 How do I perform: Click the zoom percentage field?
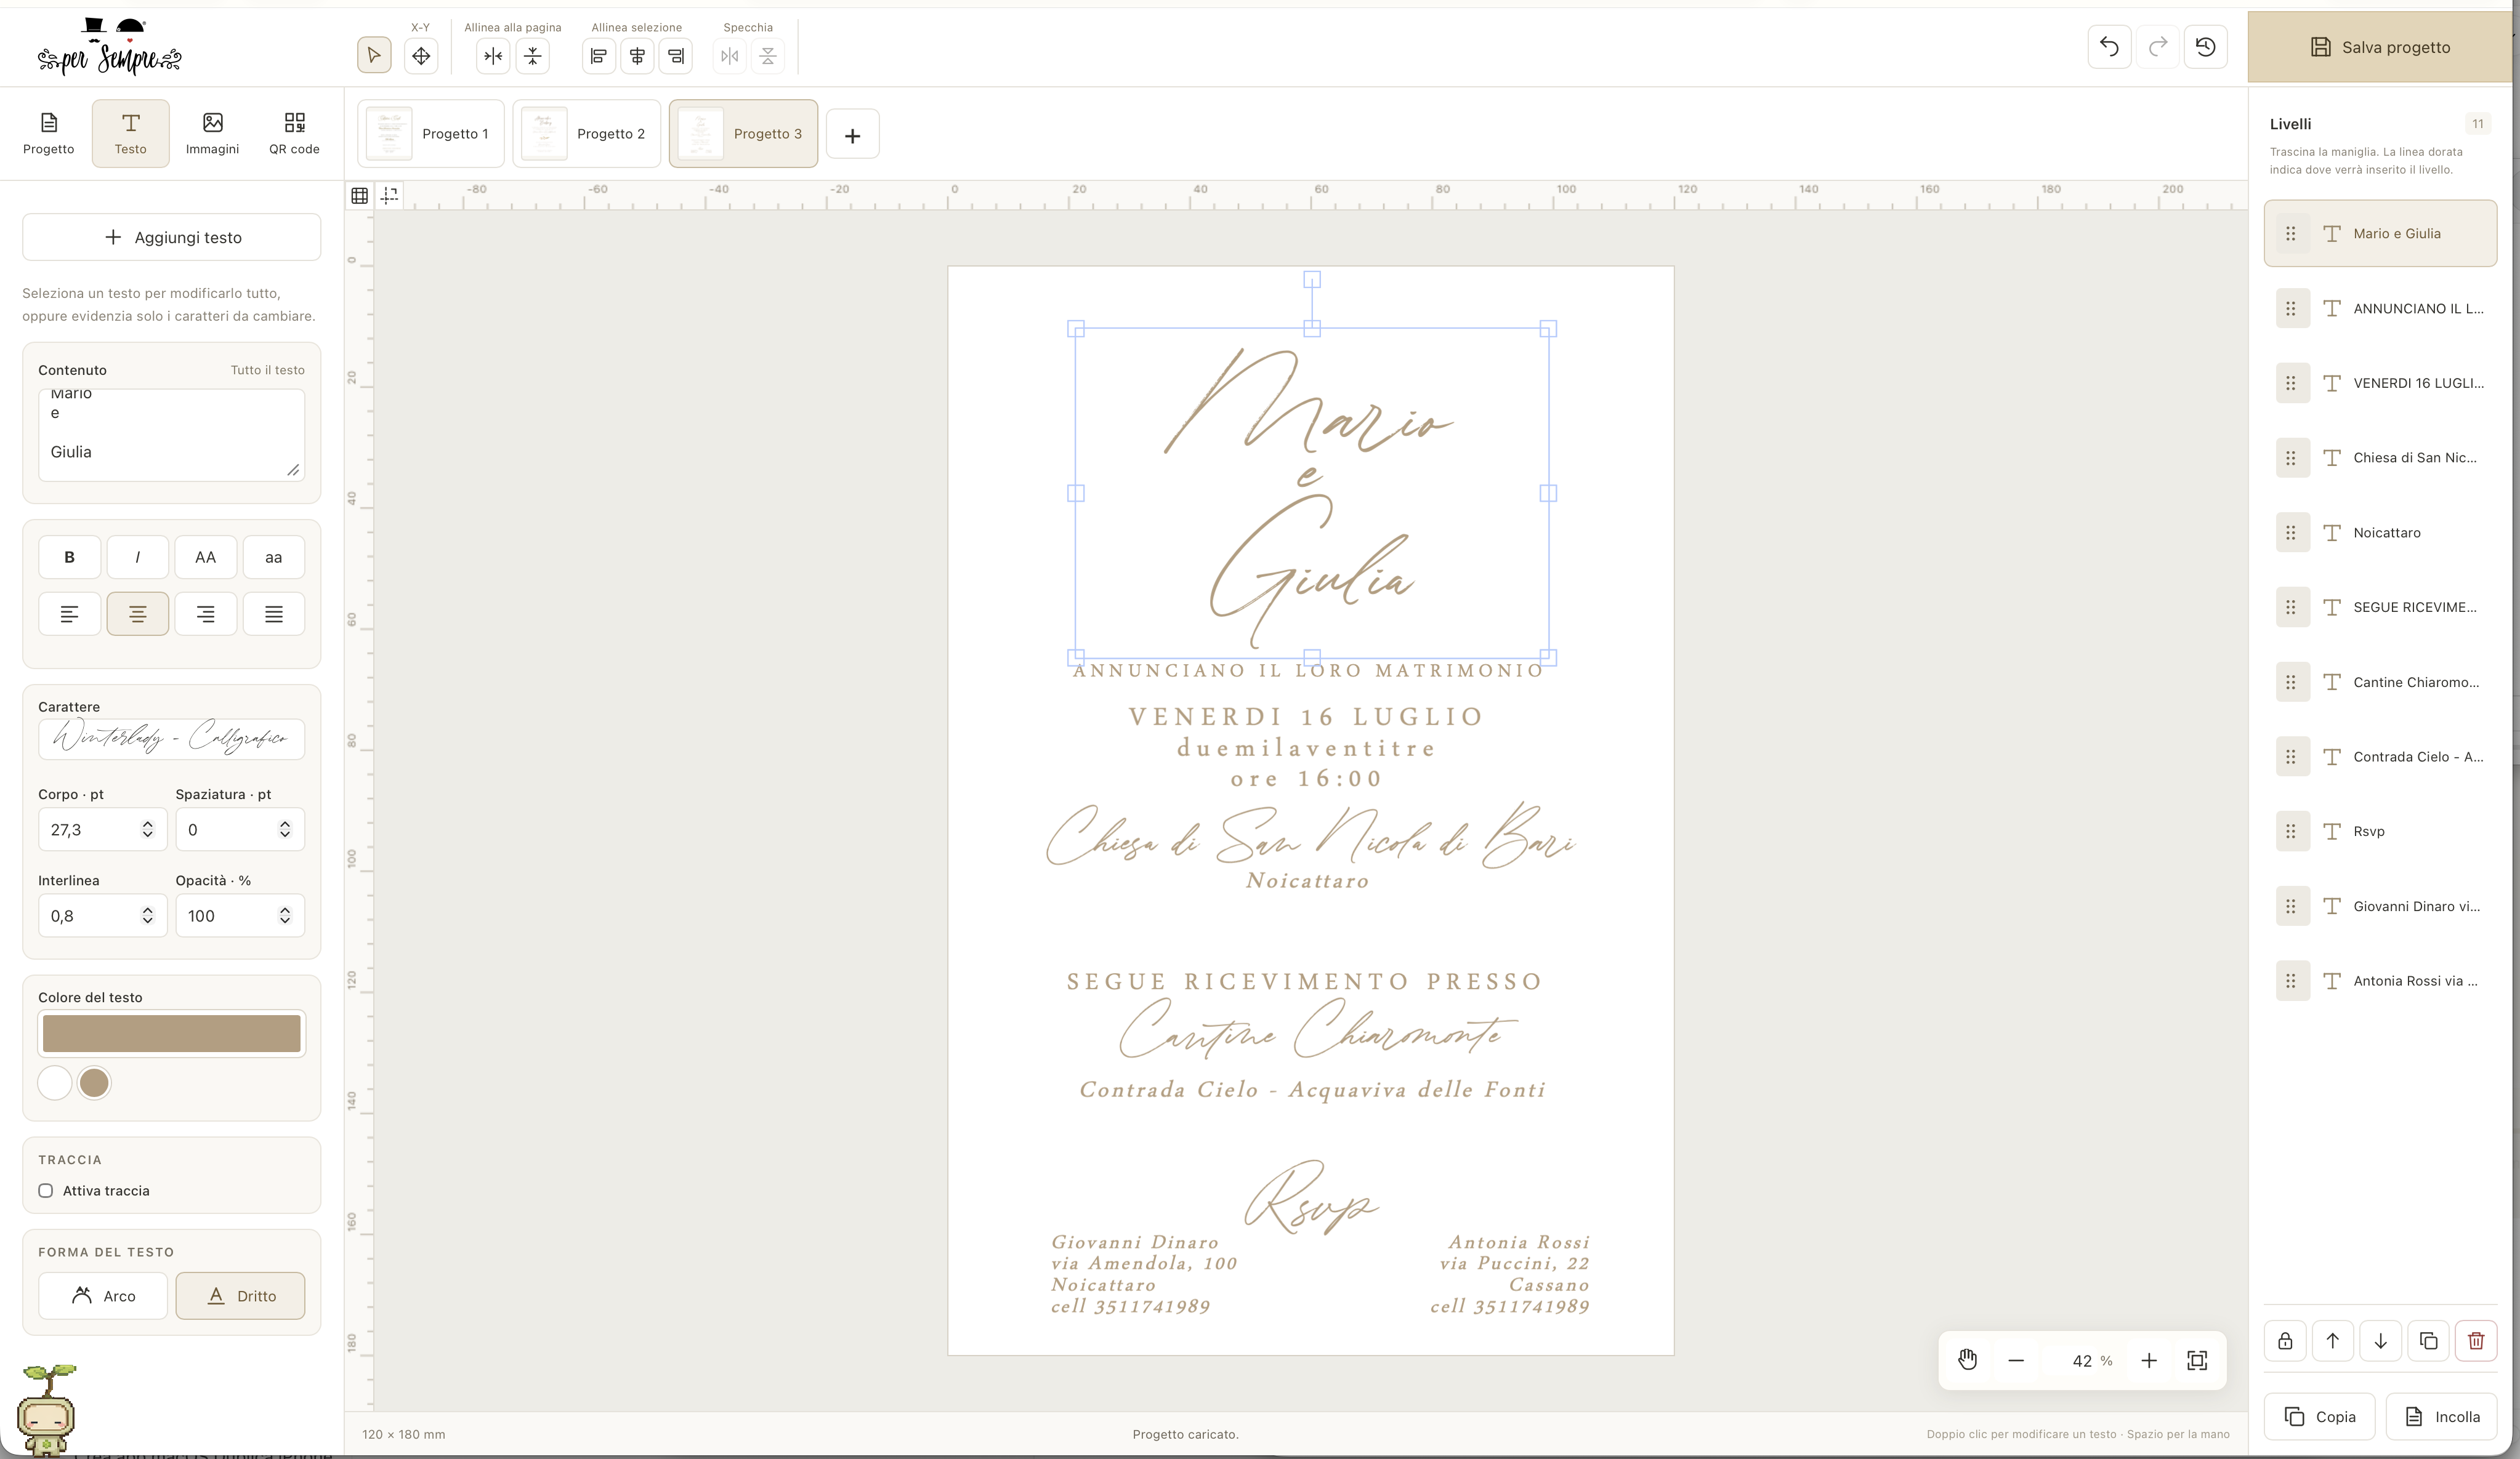pos(2082,1360)
